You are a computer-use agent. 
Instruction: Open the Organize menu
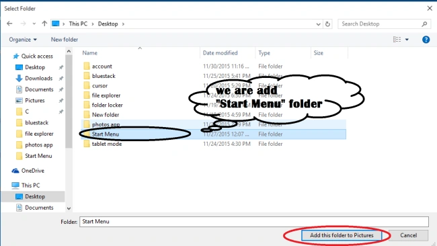pos(23,40)
